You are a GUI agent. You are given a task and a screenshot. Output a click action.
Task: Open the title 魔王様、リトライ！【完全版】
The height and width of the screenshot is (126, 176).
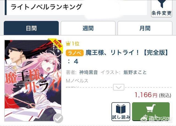pos(127,53)
